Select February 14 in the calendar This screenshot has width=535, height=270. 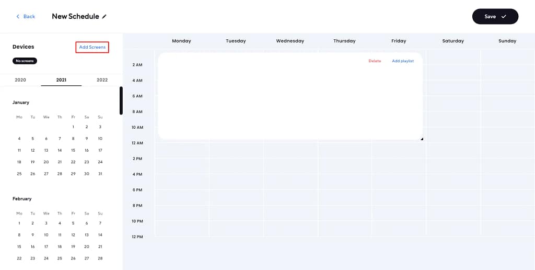tap(100, 235)
